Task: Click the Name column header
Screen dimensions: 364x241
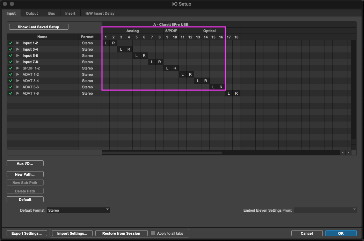Action: [x=42, y=37]
